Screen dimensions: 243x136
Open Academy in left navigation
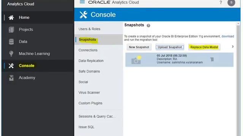(x=27, y=78)
